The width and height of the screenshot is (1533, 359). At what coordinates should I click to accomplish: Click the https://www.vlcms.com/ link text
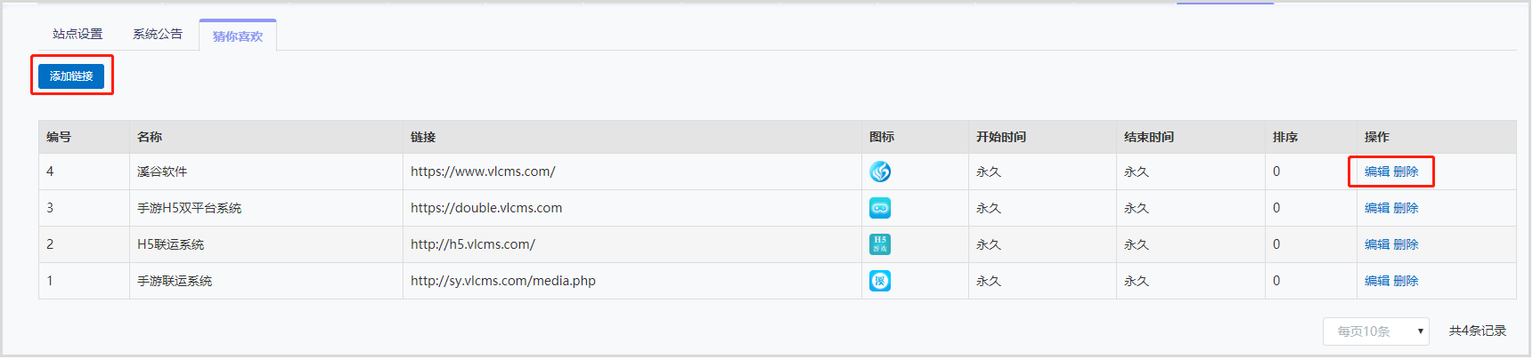483,172
